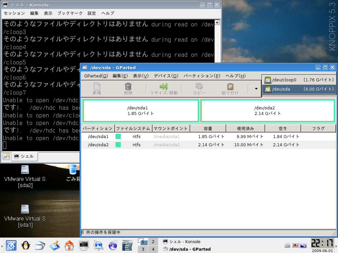This screenshot has height=253, width=338.
Task: Click the Knoppix penguin panel icon
Action: point(26,245)
